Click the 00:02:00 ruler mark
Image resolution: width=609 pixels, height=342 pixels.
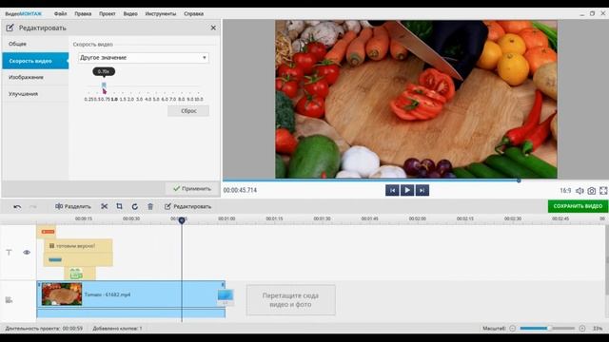point(417,219)
